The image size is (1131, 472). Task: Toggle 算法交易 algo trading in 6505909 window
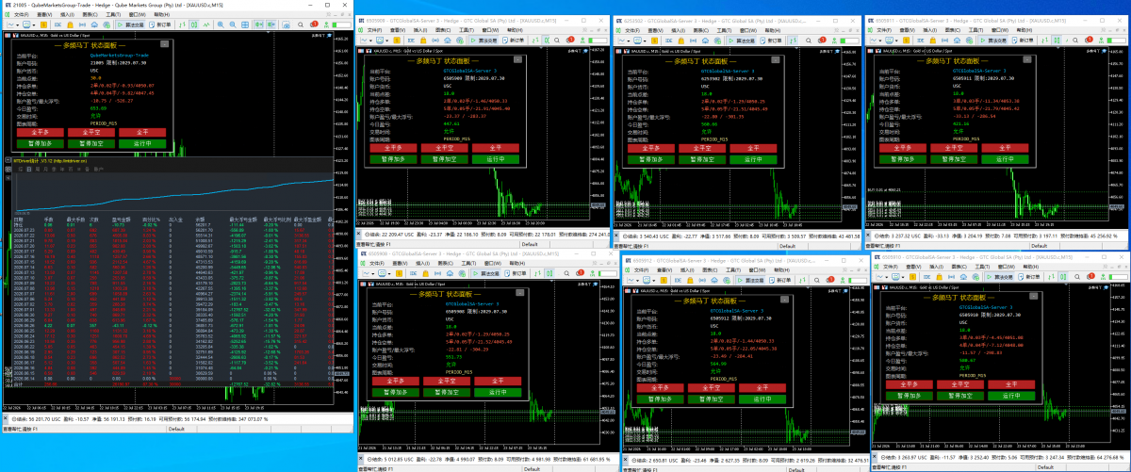[484, 41]
